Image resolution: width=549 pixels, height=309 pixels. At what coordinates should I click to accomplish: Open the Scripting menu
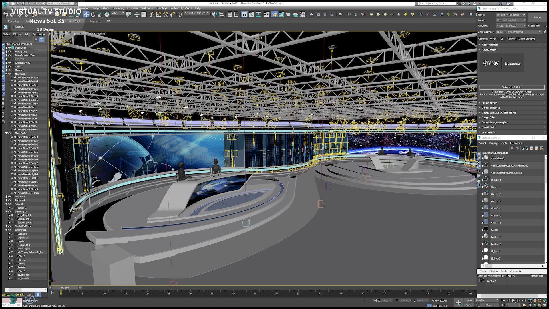[161, 8]
